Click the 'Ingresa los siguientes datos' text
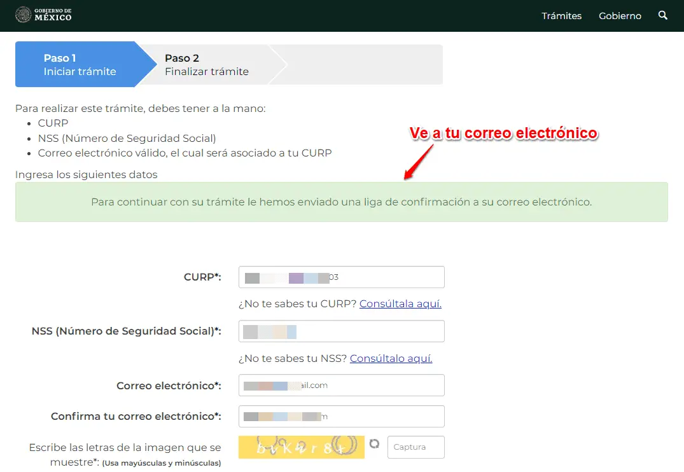This screenshot has width=684, height=472. coord(87,174)
